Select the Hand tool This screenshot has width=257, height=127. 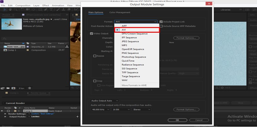10,9
